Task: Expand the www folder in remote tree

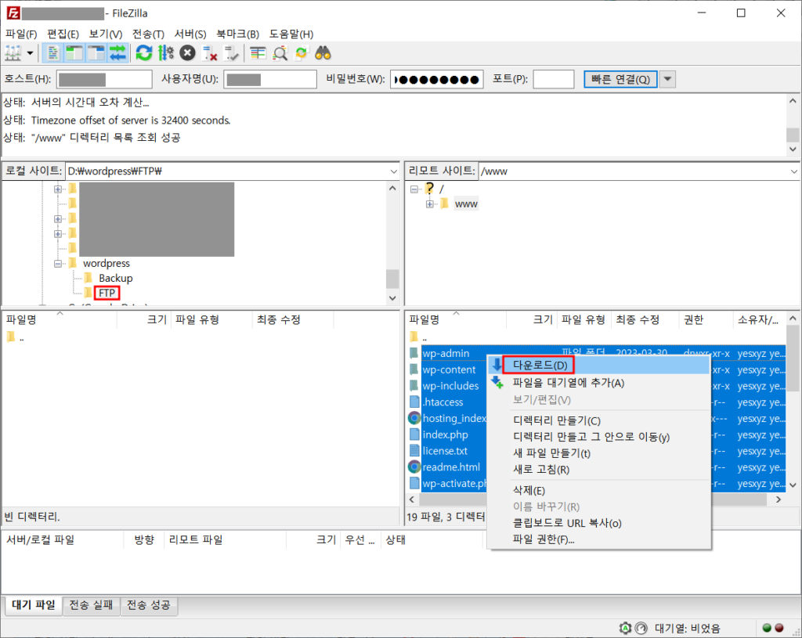Action: 430,204
